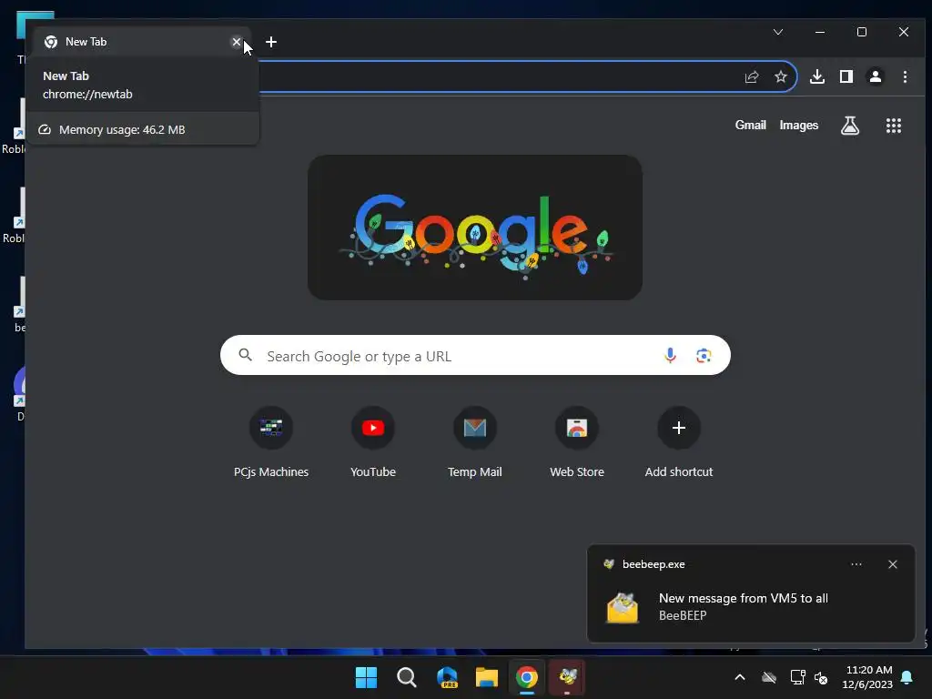Open the Google apps grid
Viewport: 932px width, 699px height.
tap(894, 126)
